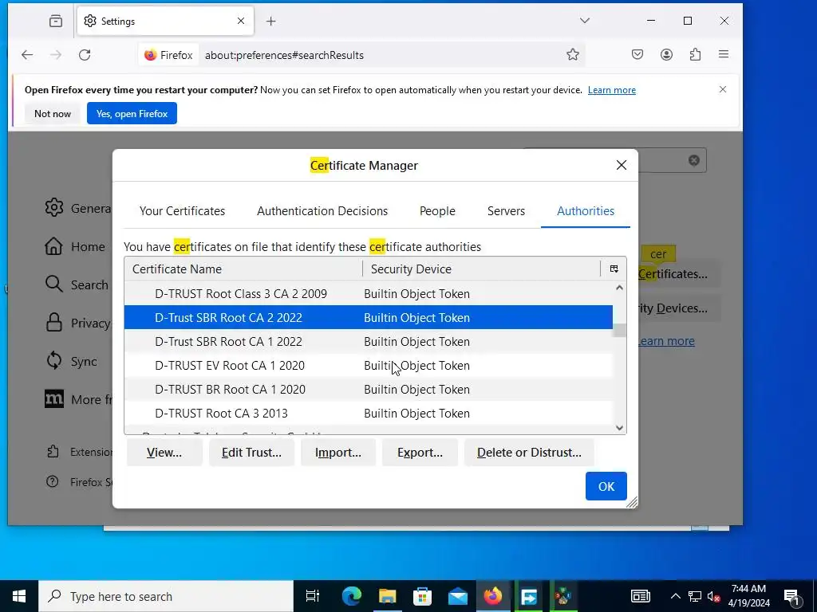This screenshot has width=817, height=612.
Task: Clear the settings search field
Action: pyautogui.click(x=694, y=160)
